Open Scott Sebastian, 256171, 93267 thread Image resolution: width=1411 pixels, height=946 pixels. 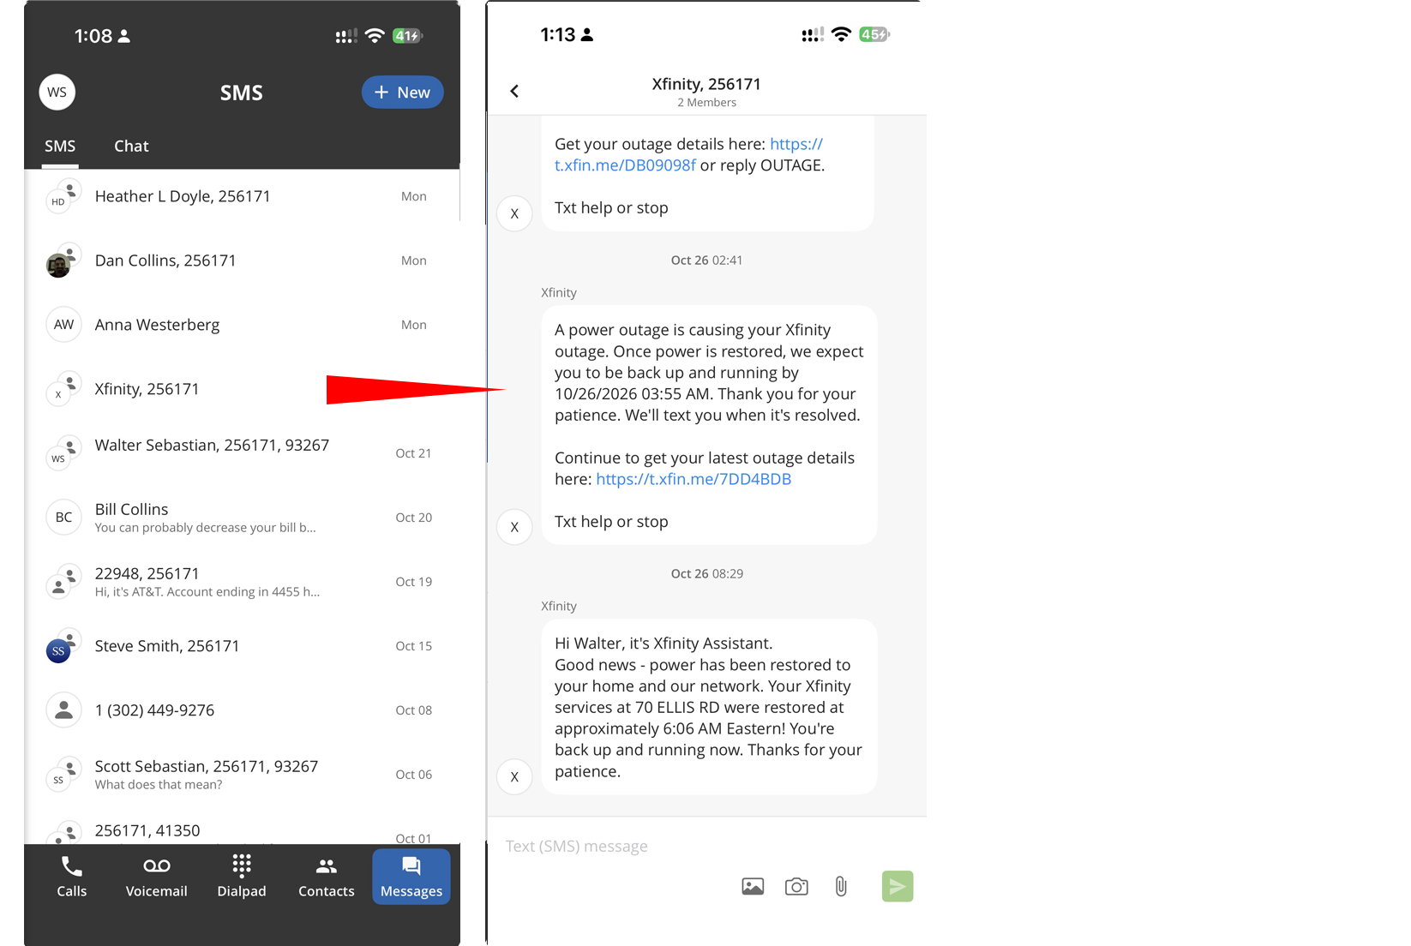242,774
